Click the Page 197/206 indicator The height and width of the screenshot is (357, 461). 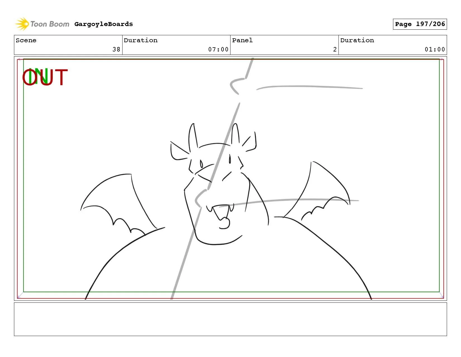pyautogui.click(x=420, y=24)
